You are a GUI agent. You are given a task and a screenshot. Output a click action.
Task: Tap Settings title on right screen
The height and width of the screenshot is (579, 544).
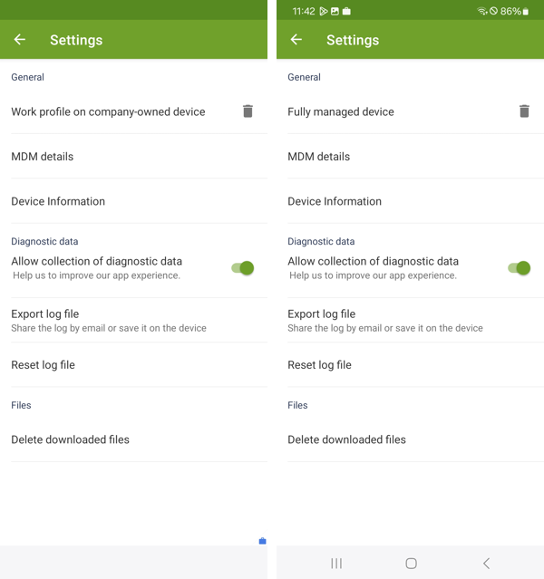tap(353, 40)
